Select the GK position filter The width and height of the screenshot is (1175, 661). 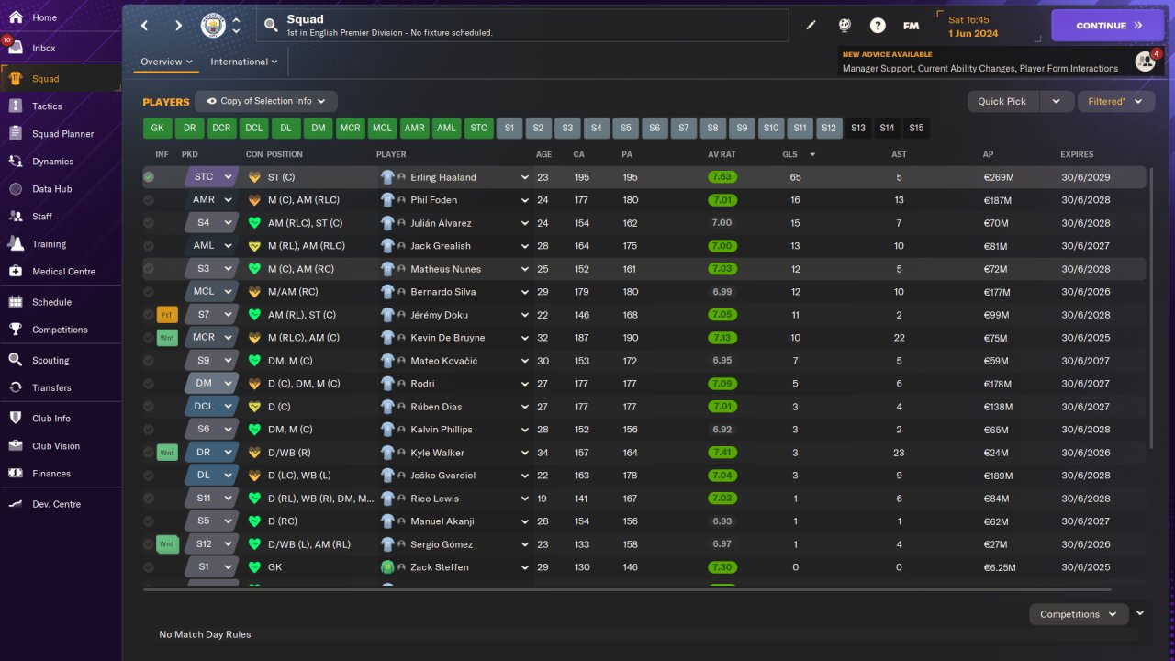(x=157, y=128)
